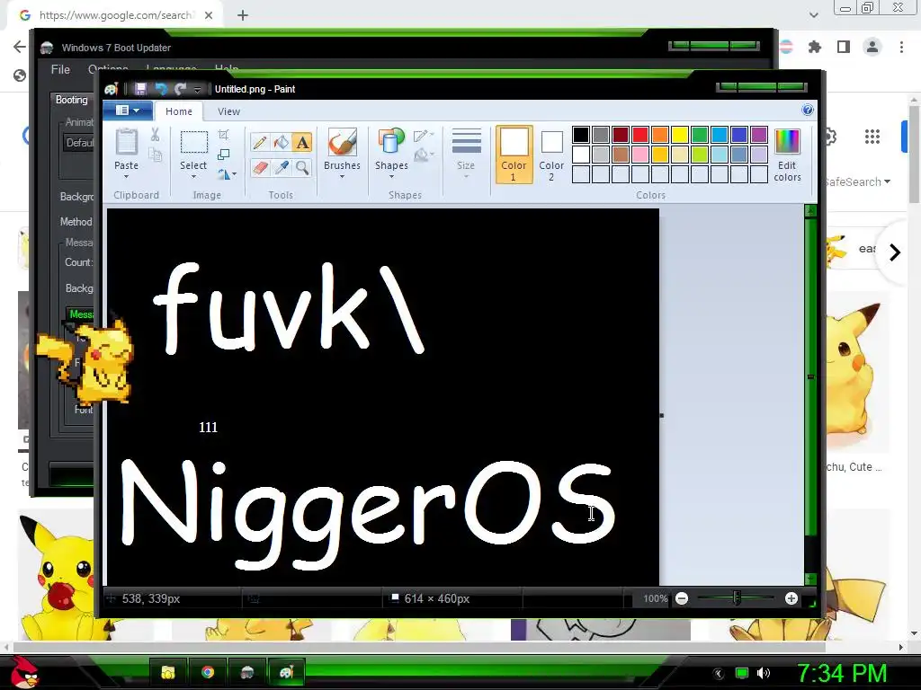Click the Crop icon in Image group
The image size is (921, 690).
click(223, 135)
